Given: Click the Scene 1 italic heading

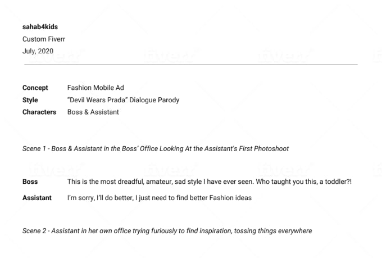Looking at the screenshot, I should [x=156, y=149].
